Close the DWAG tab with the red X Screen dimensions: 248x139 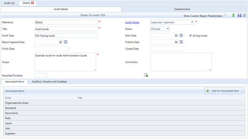[32, 3]
